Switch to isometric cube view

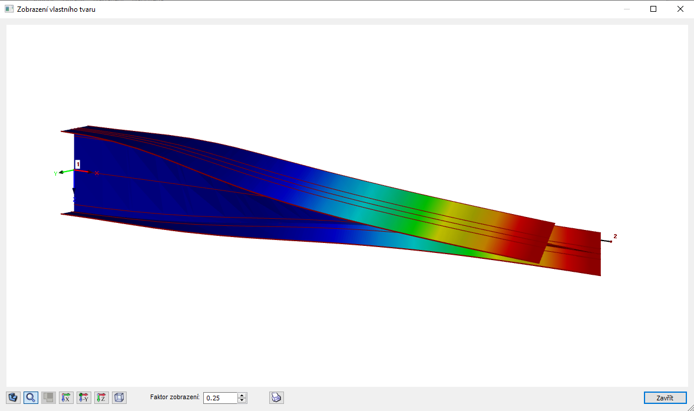click(120, 397)
